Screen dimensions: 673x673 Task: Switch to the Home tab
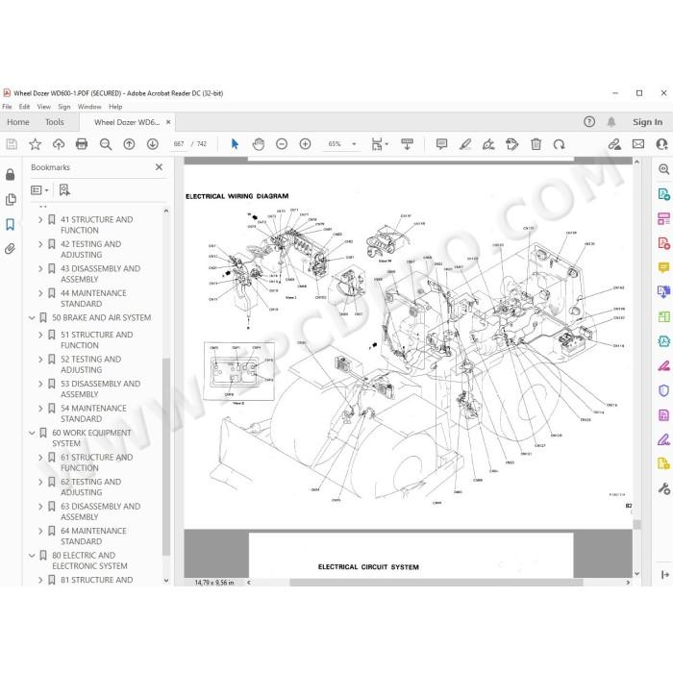click(18, 122)
